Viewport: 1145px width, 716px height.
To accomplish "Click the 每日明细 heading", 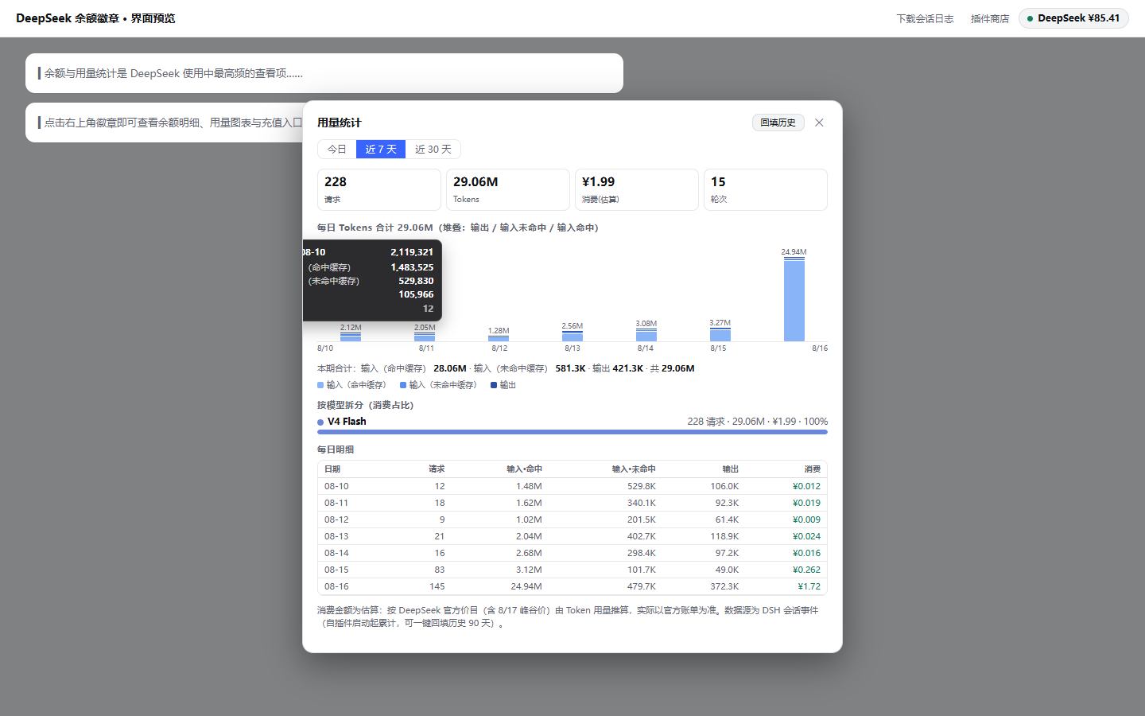I will point(336,449).
